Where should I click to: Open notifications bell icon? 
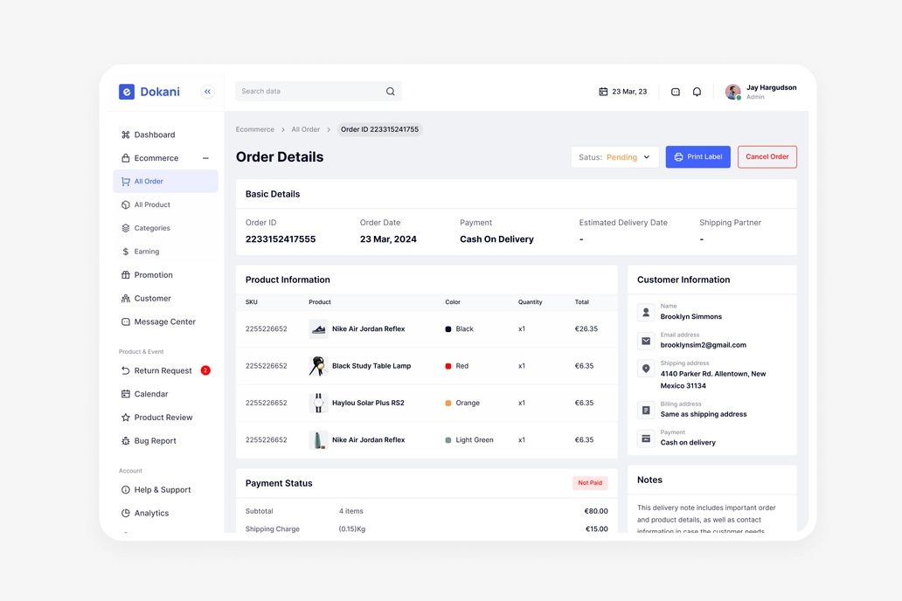click(x=697, y=92)
